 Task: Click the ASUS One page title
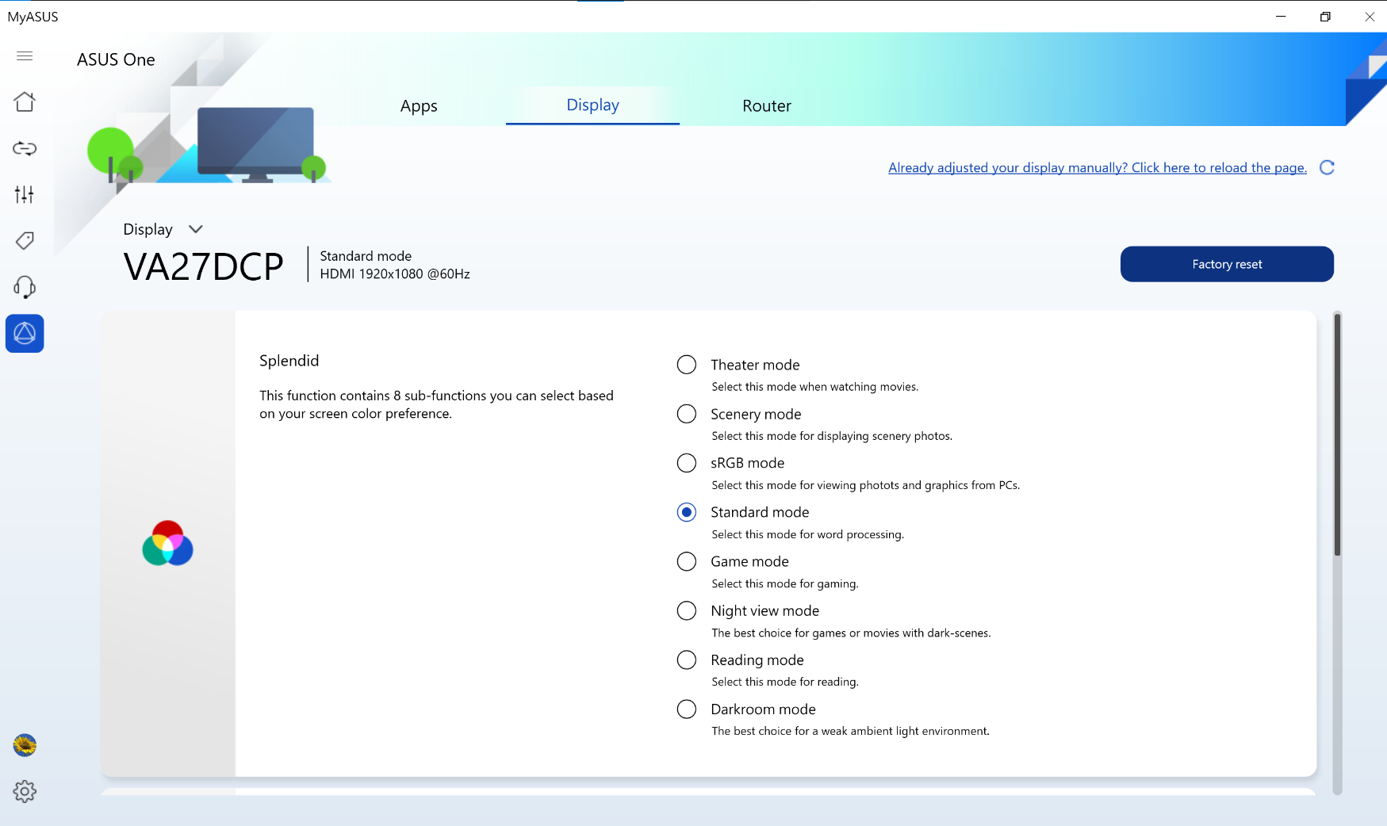click(x=116, y=59)
